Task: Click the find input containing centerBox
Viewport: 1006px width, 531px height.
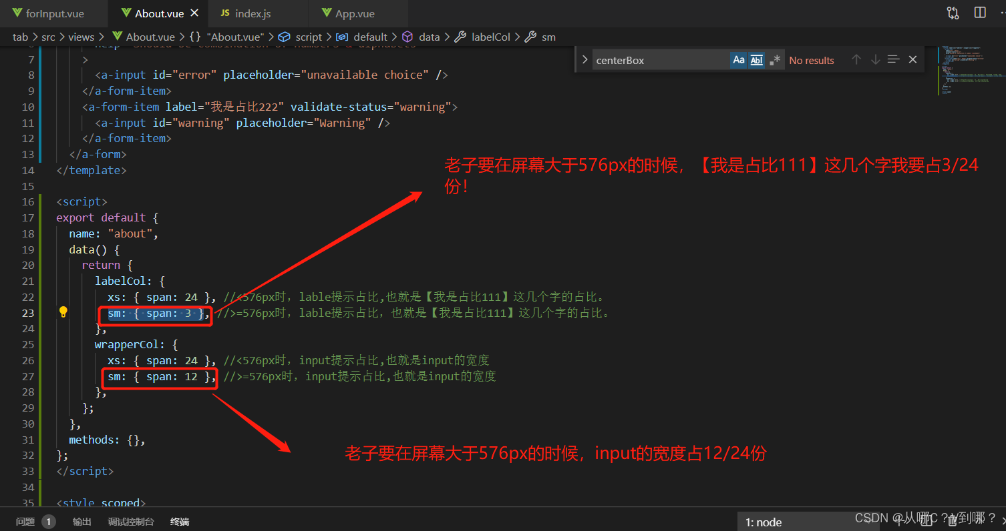Action: 660,60
